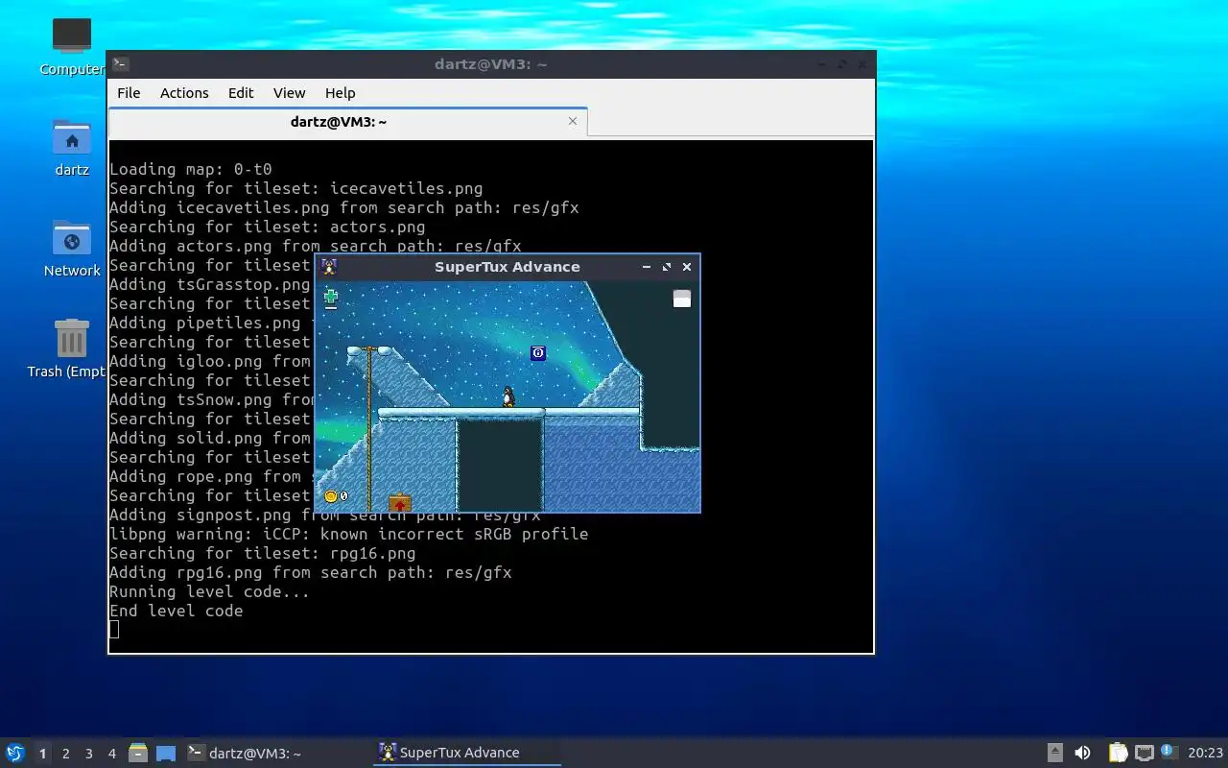Click the Tux penguin character in the game
1228x768 pixels.
[508, 396]
